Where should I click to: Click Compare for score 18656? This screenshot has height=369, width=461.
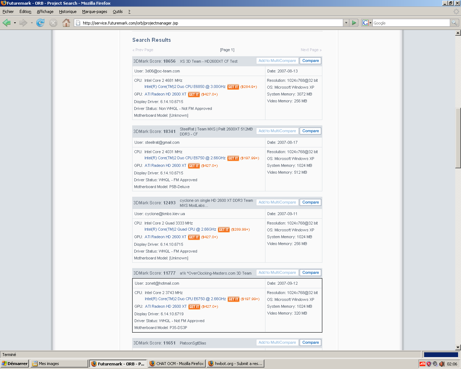310,61
